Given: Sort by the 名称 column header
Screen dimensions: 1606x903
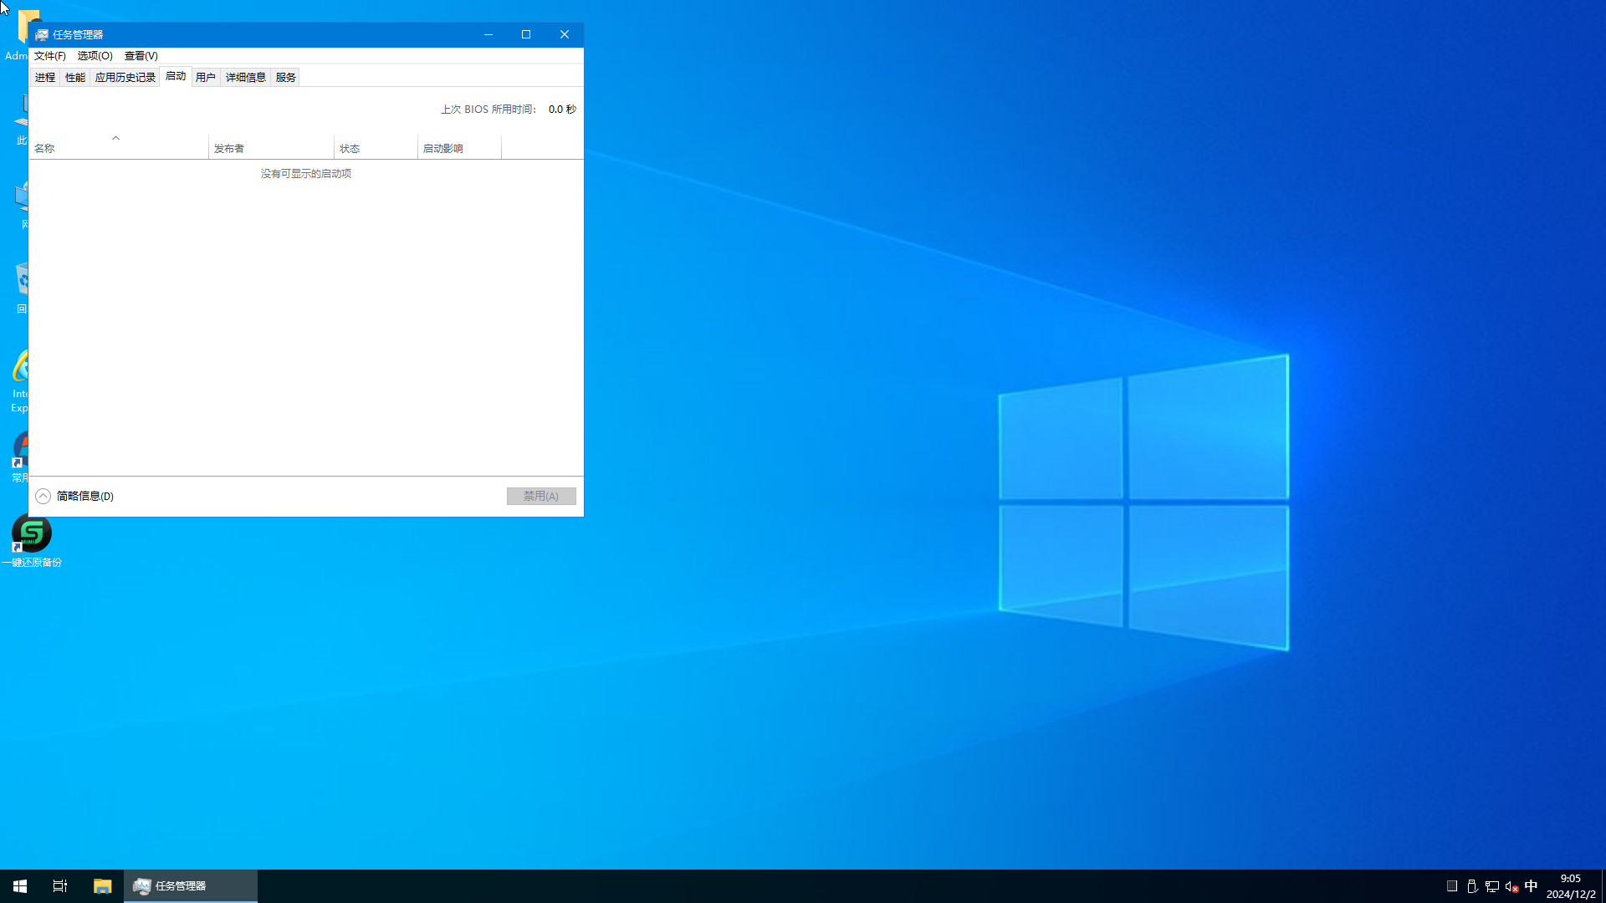Looking at the screenshot, I should click(x=119, y=146).
